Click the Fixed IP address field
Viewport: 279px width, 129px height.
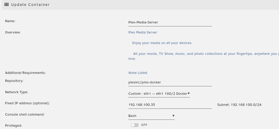click(170, 105)
